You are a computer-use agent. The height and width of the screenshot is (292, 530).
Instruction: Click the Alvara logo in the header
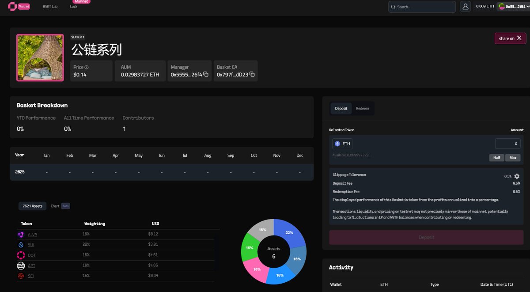(x=12, y=7)
